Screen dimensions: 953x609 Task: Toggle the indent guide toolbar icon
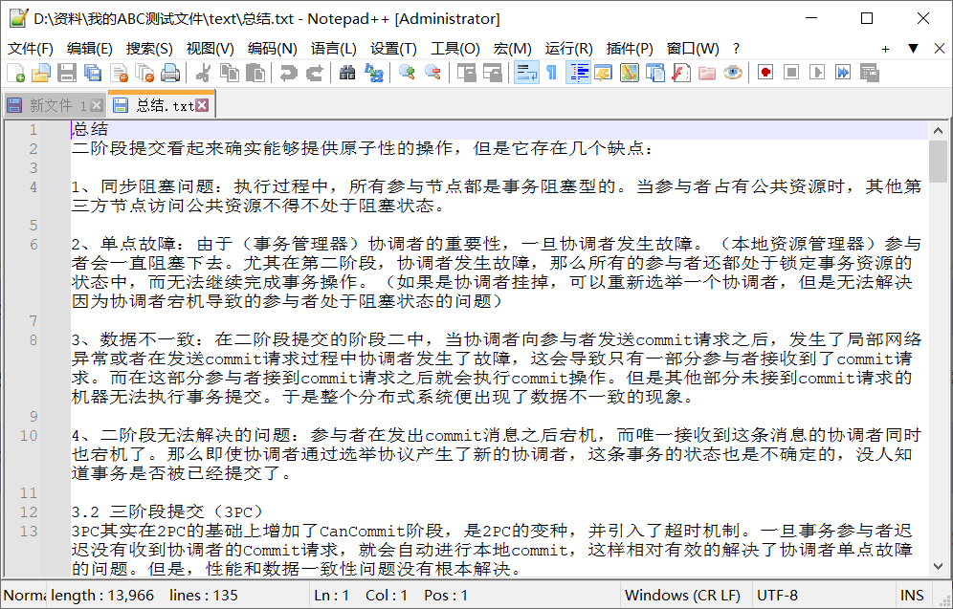pyautogui.click(x=577, y=73)
